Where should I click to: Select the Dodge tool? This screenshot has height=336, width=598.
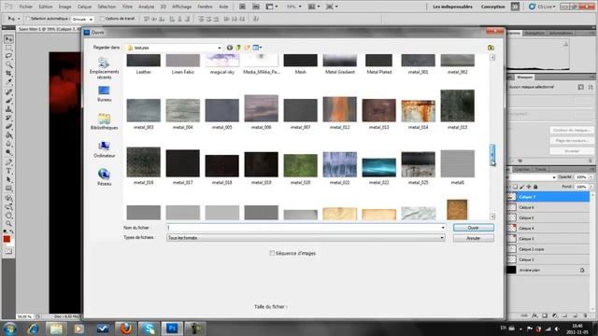pyautogui.click(x=8, y=152)
